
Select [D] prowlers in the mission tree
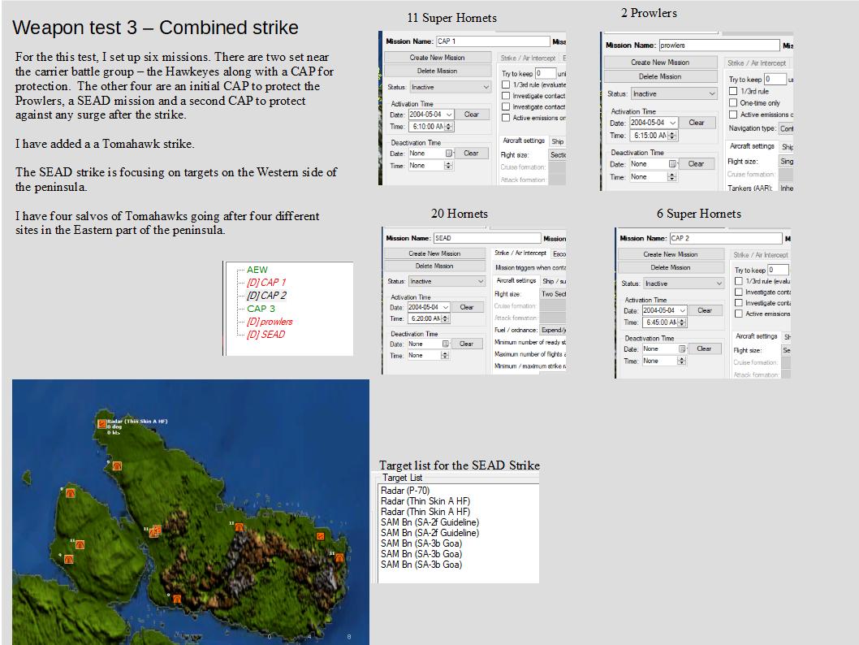pyautogui.click(x=269, y=322)
